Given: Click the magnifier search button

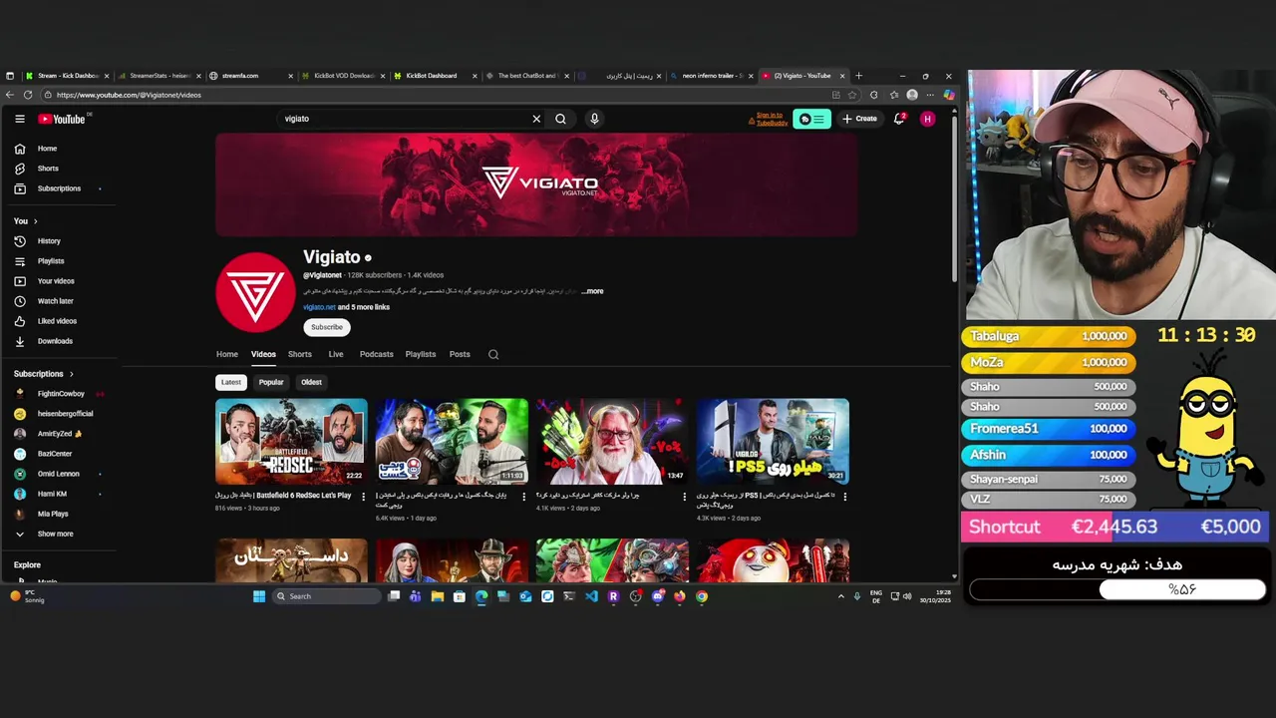Looking at the screenshot, I should (x=560, y=119).
